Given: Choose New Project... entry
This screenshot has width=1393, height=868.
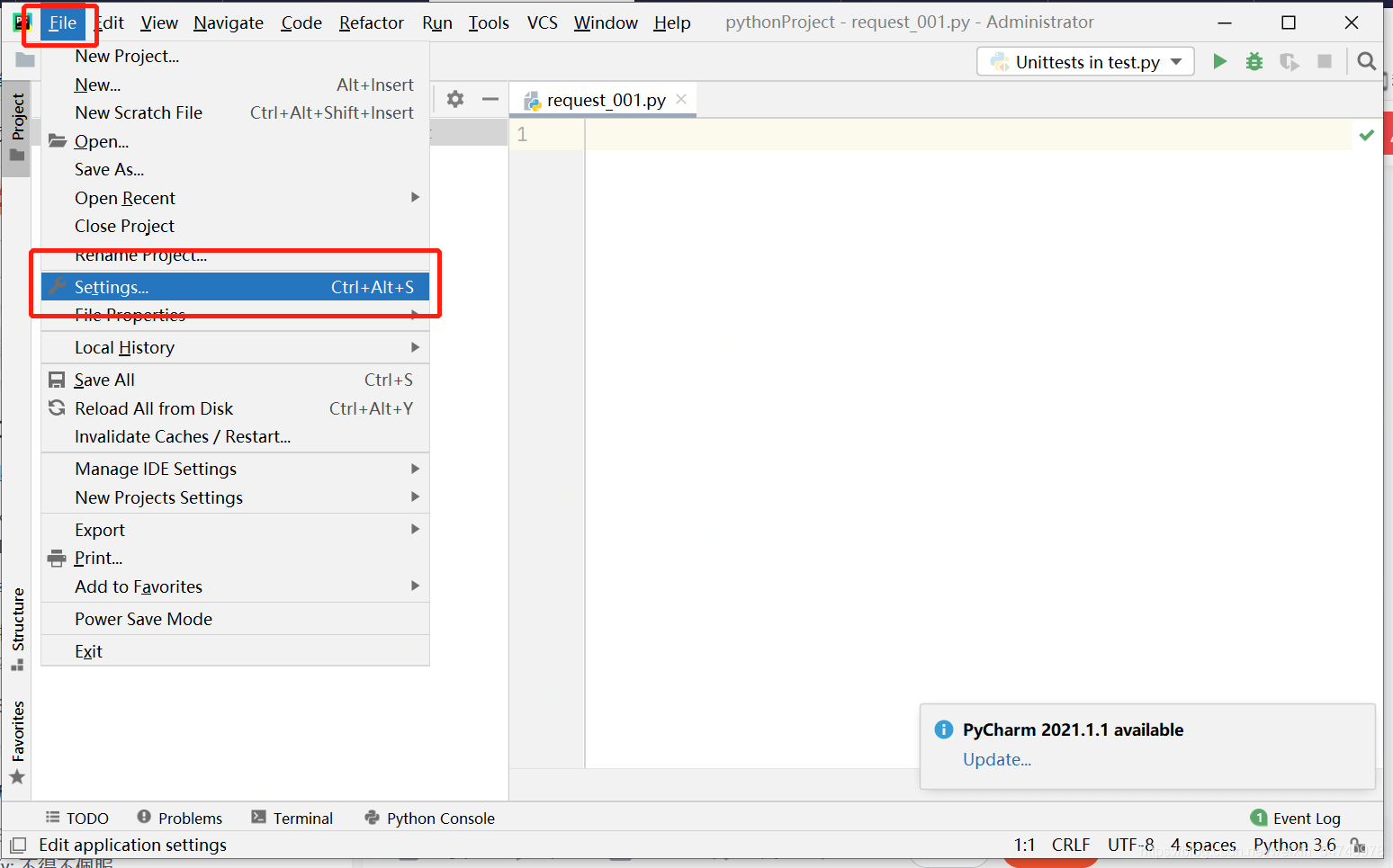Looking at the screenshot, I should click(x=235, y=56).
